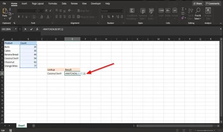This screenshot has height=132, width=223.
Task: Click the Accounting dollar format icon
Action: (x=102, y=17)
